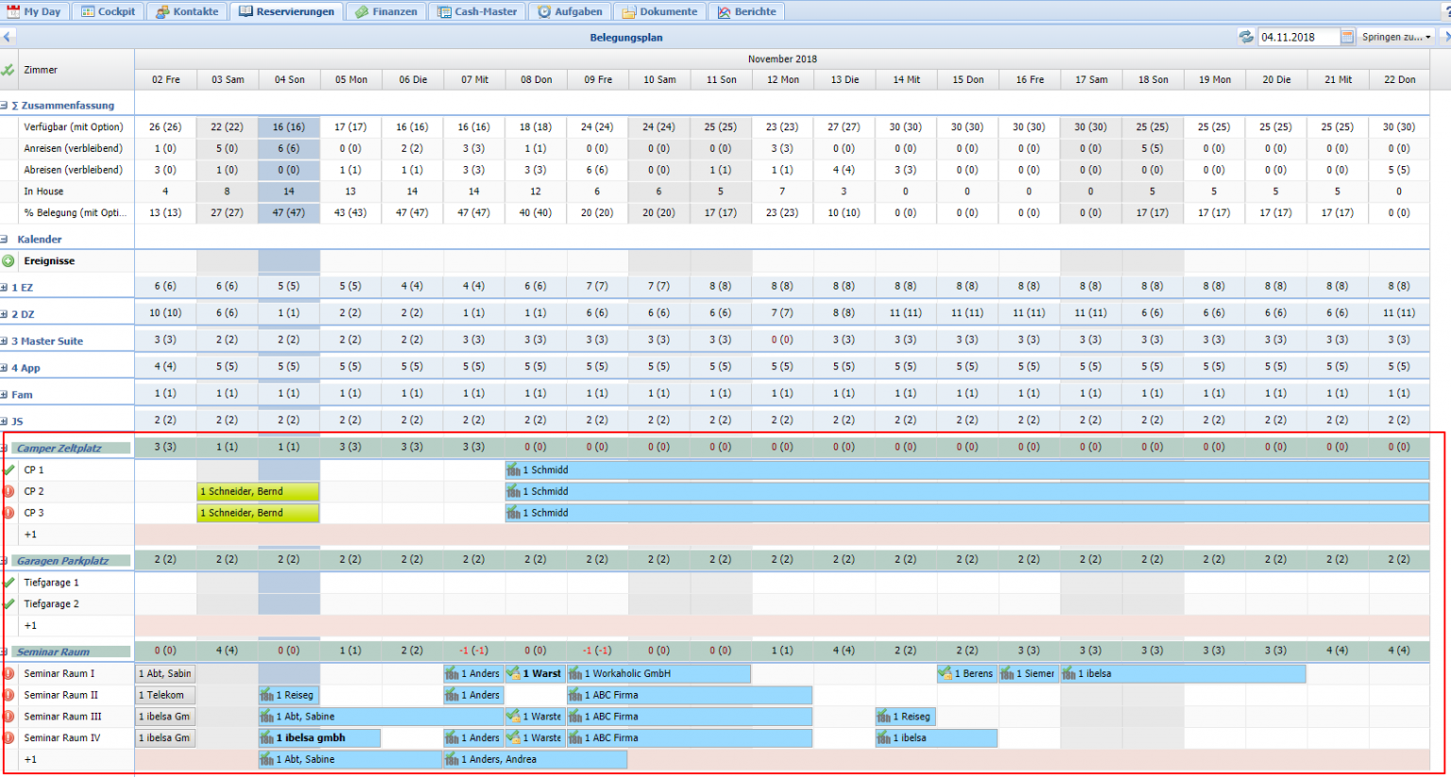This screenshot has height=777, width=1451.
Task: Collapse the Zusammenfassung section
Action: (5, 106)
